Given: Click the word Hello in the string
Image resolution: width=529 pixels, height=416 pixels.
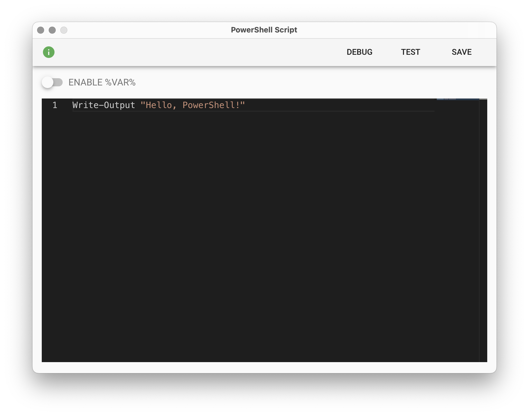Looking at the screenshot, I should pyautogui.click(x=159, y=105).
